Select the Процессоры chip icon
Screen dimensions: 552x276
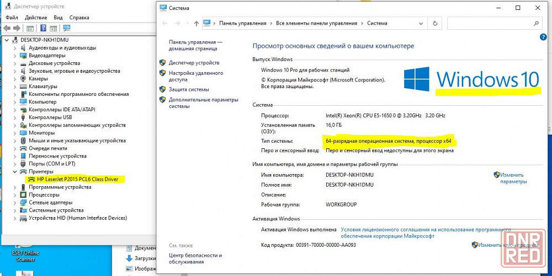(x=23, y=195)
